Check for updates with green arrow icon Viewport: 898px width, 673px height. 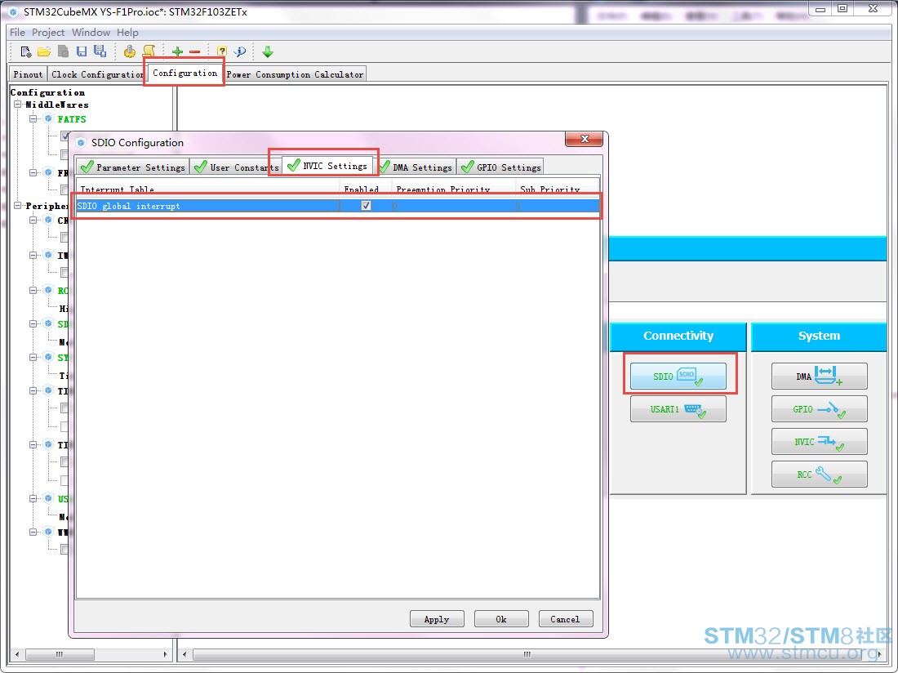pyautogui.click(x=268, y=52)
